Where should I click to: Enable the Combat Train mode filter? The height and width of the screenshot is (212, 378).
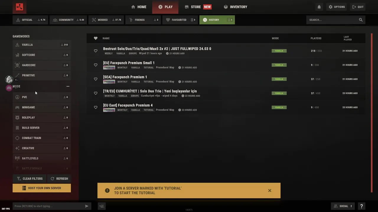(42, 138)
